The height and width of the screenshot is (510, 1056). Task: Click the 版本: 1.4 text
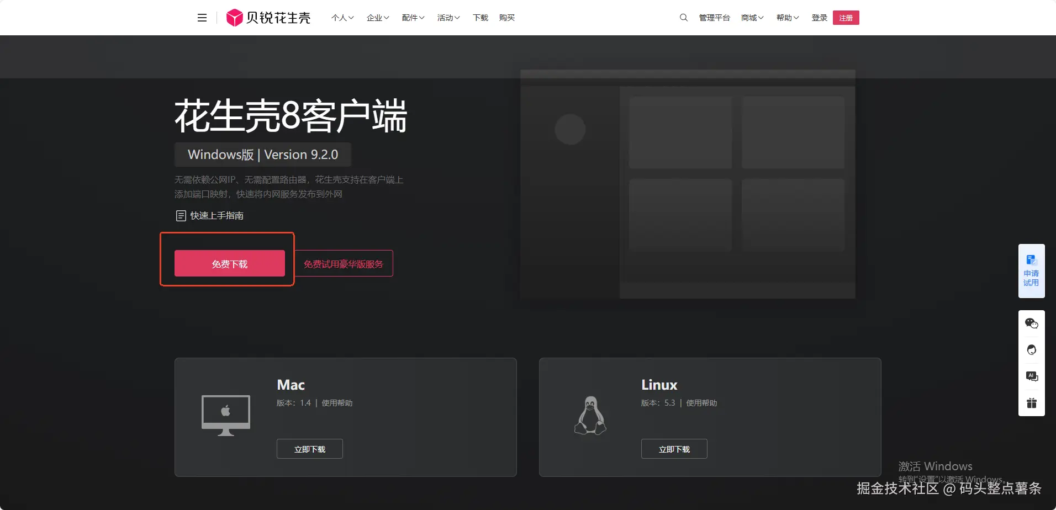tap(294, 403)
